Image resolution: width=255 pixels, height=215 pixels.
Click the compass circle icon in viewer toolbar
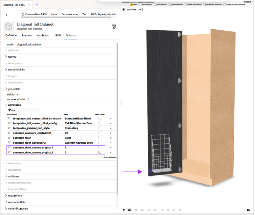coord(136,210)
